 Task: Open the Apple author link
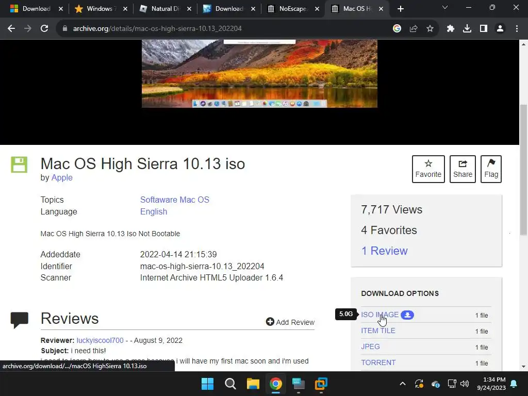point(62,177)
